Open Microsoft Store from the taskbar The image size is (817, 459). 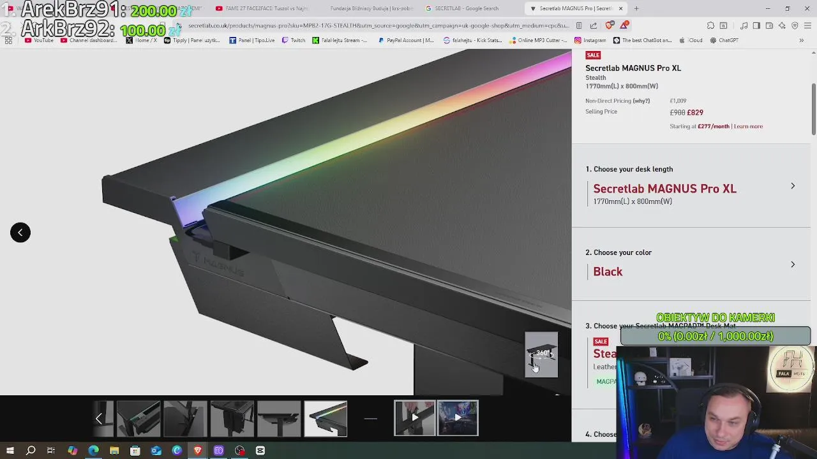click(135, 451)
